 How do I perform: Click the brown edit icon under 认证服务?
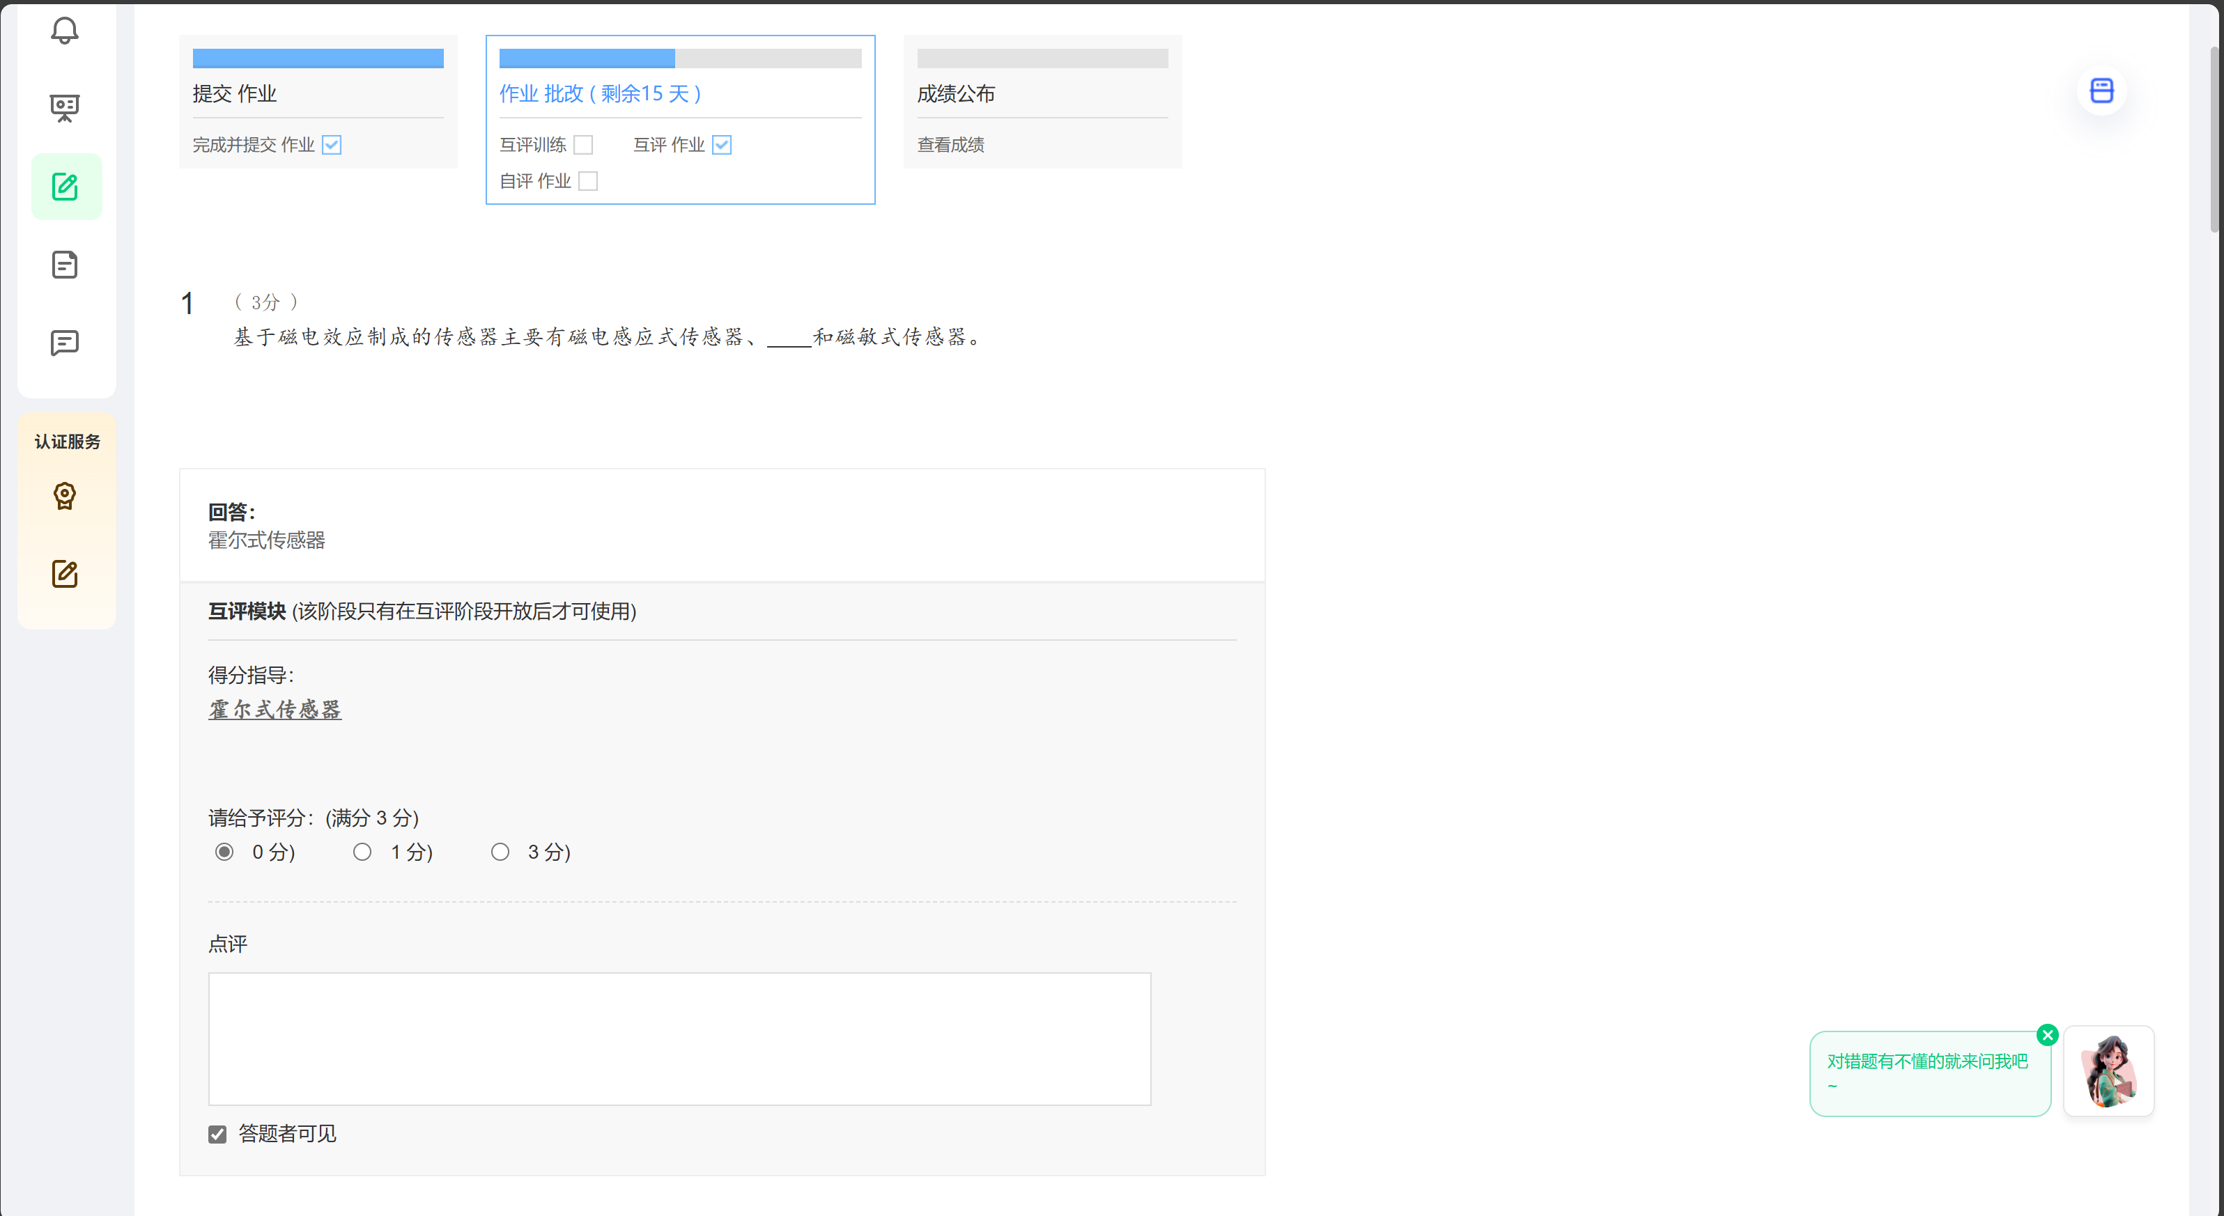65,574
